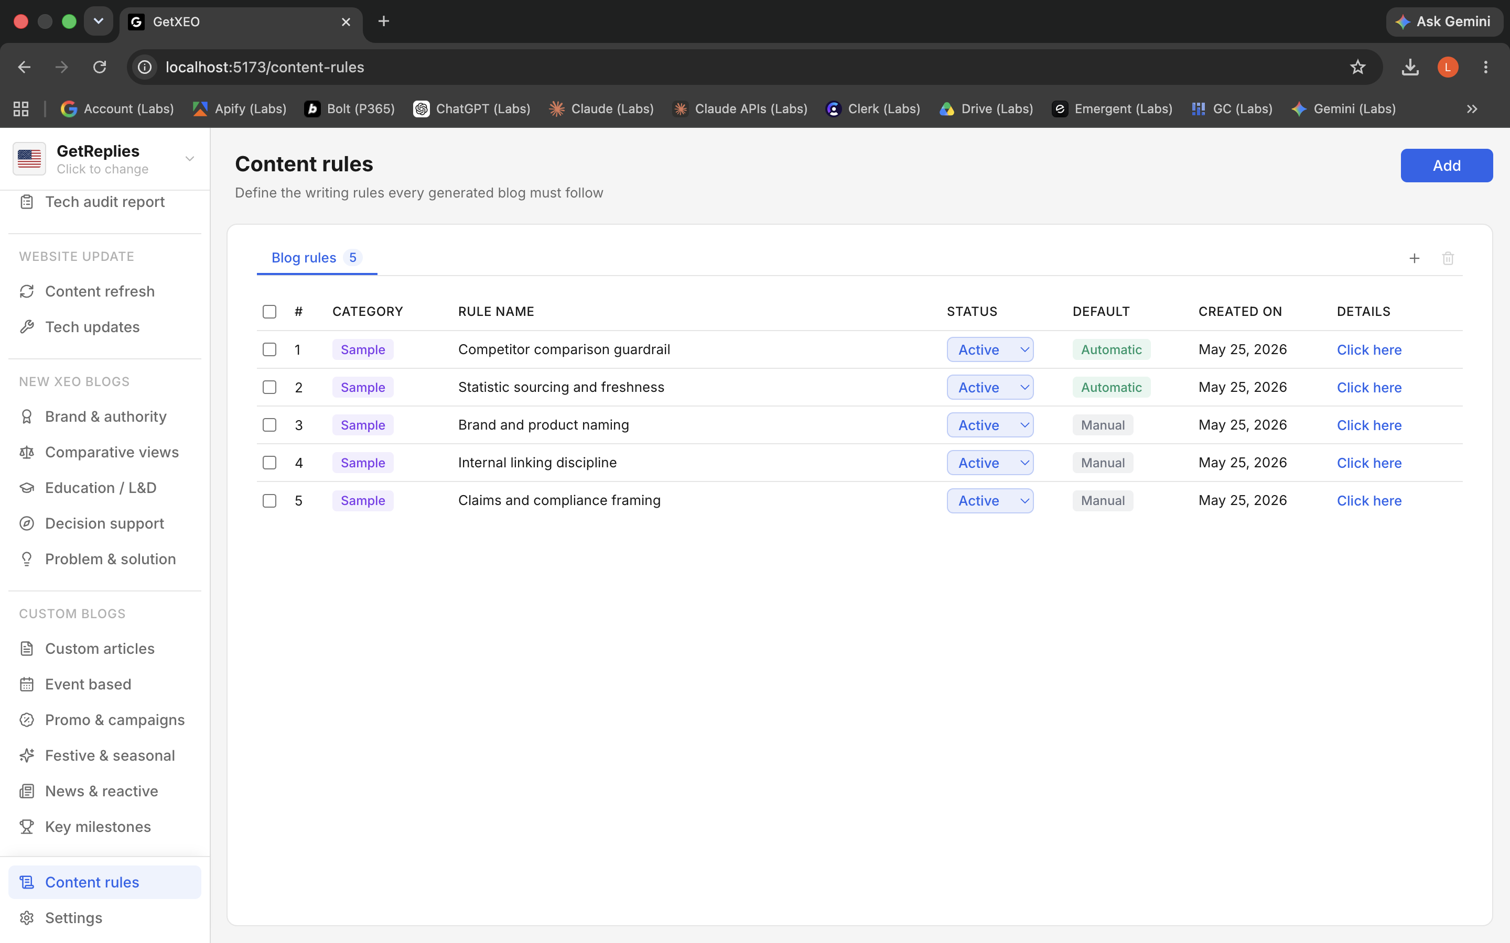Check the Internal linking discipline row checkbox
The width and height of the screenshot is (1510, 943).
pos(269,463)
